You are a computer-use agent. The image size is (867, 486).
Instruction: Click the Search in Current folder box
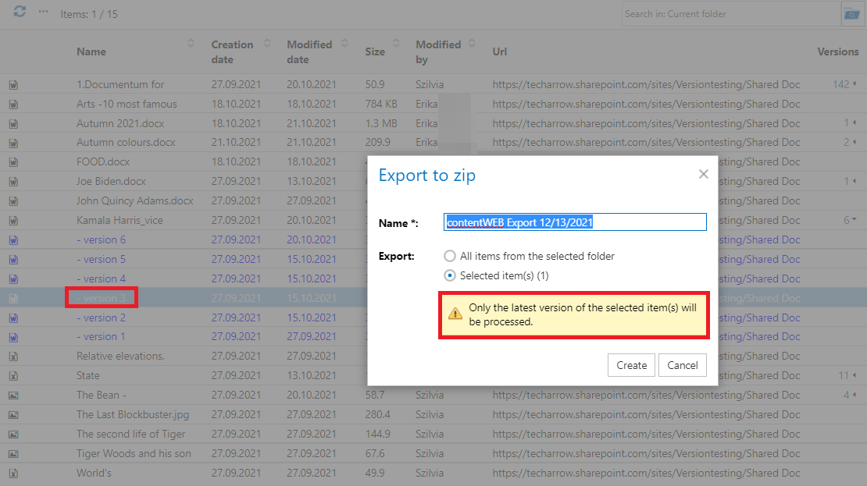pyautogui.click(x=730, y=13)
